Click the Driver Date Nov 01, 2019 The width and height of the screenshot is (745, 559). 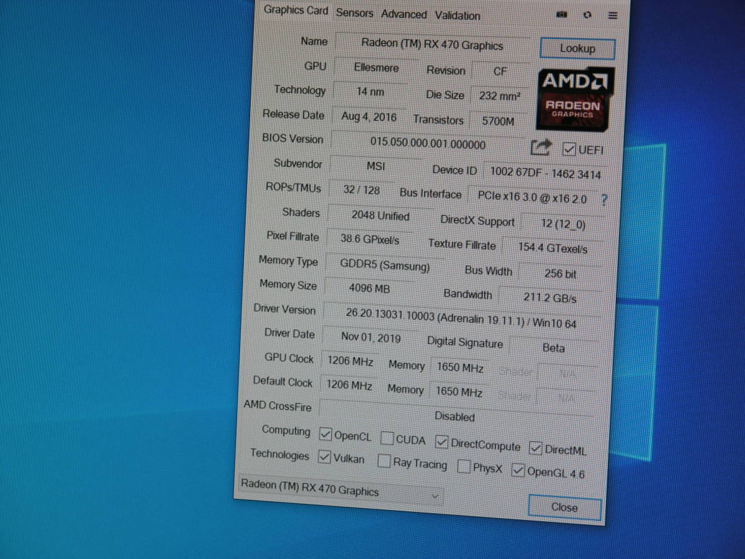tap(371, 337)
